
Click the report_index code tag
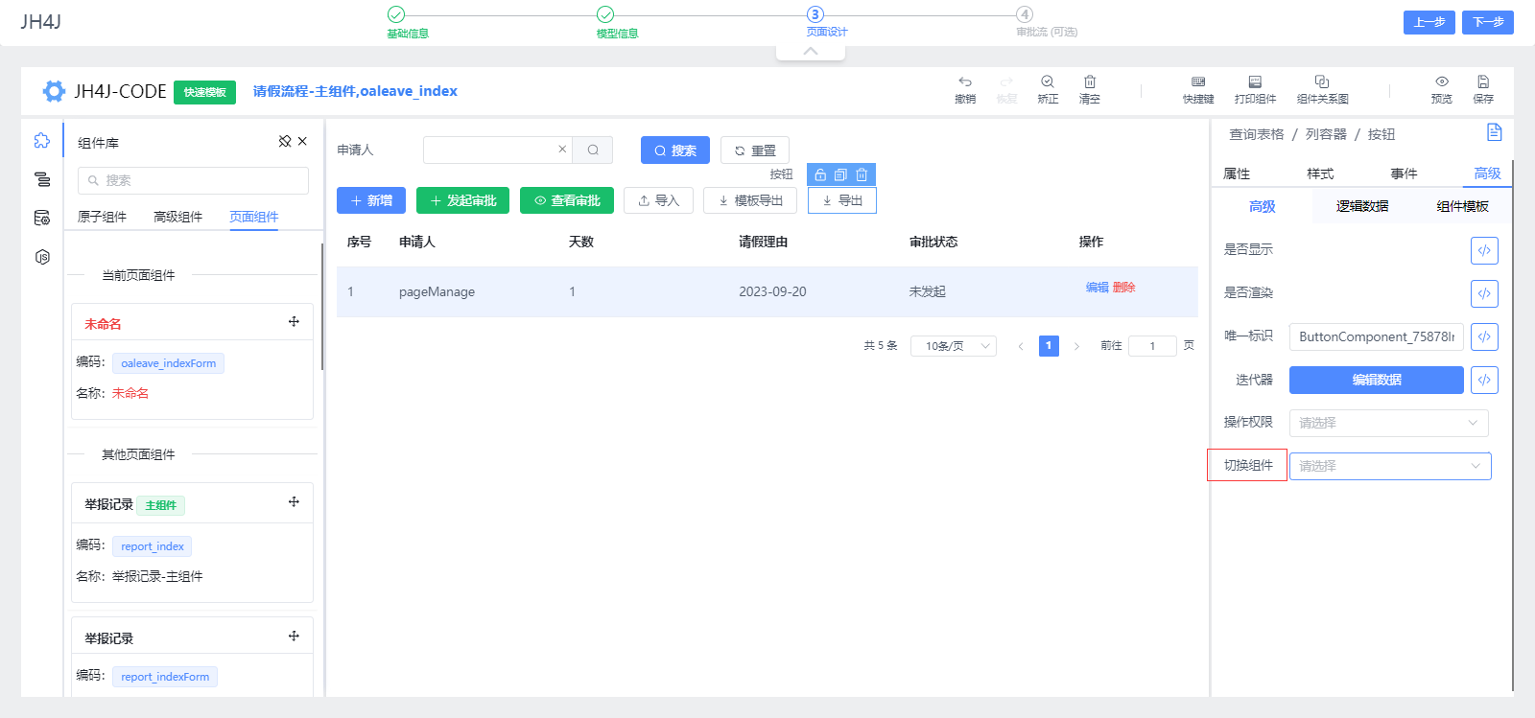point(153,546)
